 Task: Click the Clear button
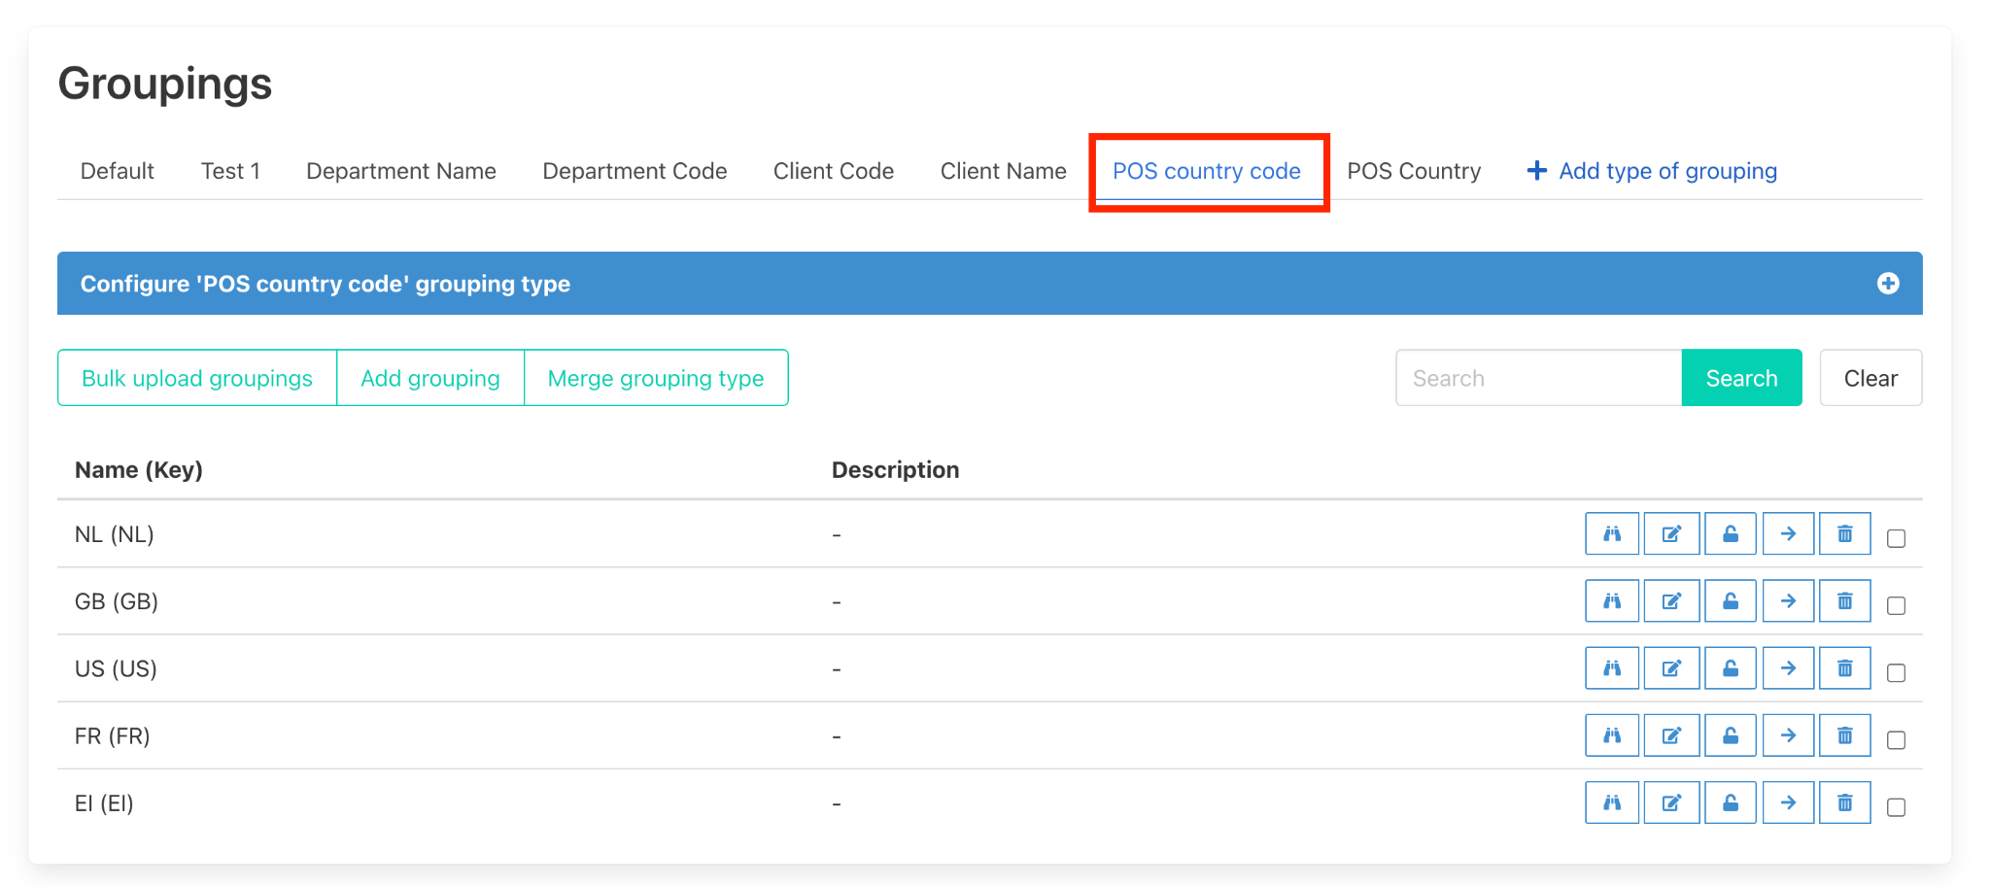(1870, 378)
